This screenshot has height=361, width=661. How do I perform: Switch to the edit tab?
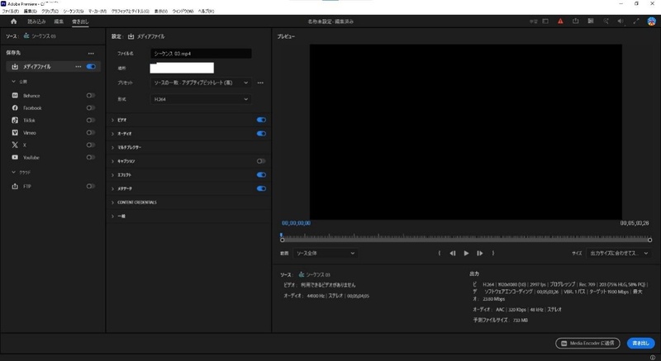pos(59,21)
